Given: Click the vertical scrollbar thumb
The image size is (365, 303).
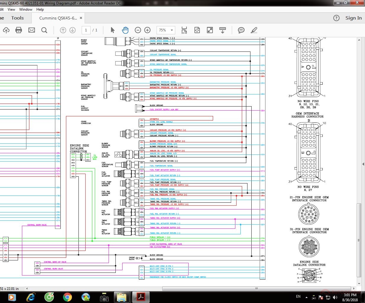Looking at the screenshot, I should (359, 240).
